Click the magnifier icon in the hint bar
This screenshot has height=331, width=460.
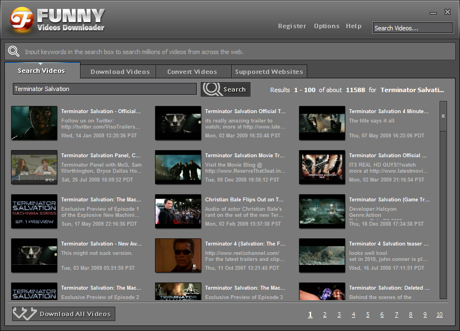click(13, 51)
